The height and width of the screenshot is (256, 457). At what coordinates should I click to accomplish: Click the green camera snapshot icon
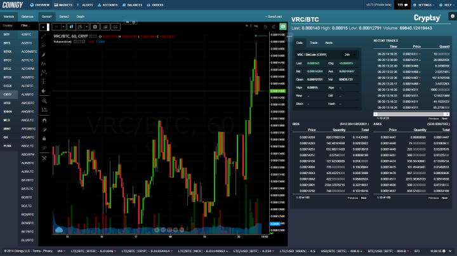point(282,27)
